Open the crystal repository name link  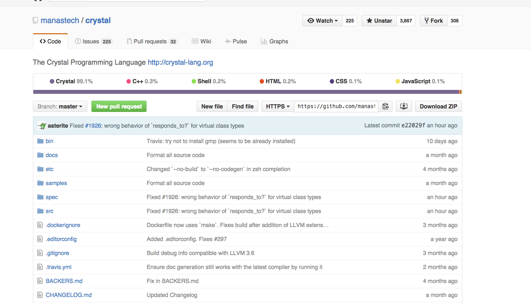(x=98, y=20)
